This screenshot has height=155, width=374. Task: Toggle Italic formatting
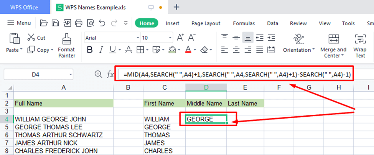(x=101, y=50)
